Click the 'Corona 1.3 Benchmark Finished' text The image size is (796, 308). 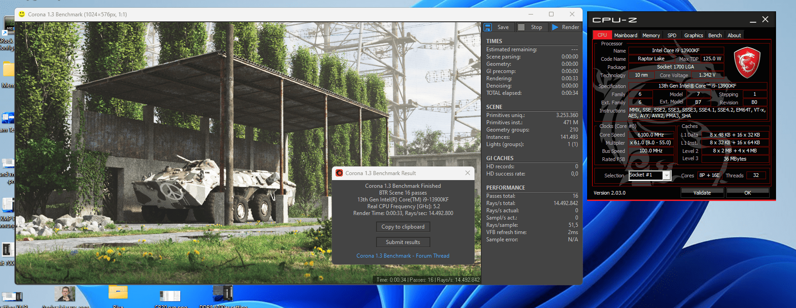point(403,186)
